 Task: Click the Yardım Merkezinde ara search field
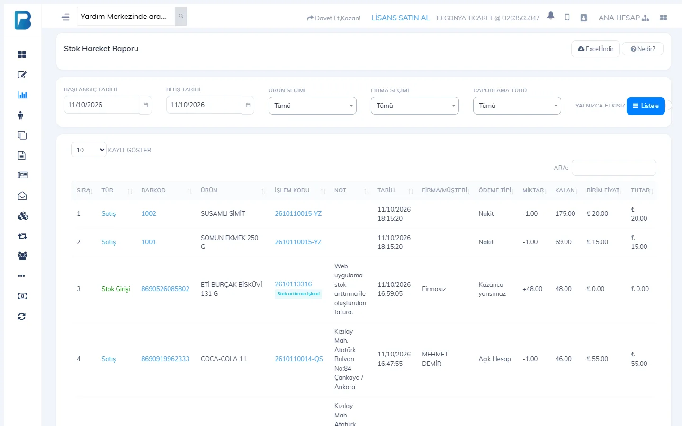126,16
